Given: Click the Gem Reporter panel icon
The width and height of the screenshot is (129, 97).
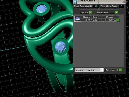Looking at the screenshot, I should [x=75, y=2].
